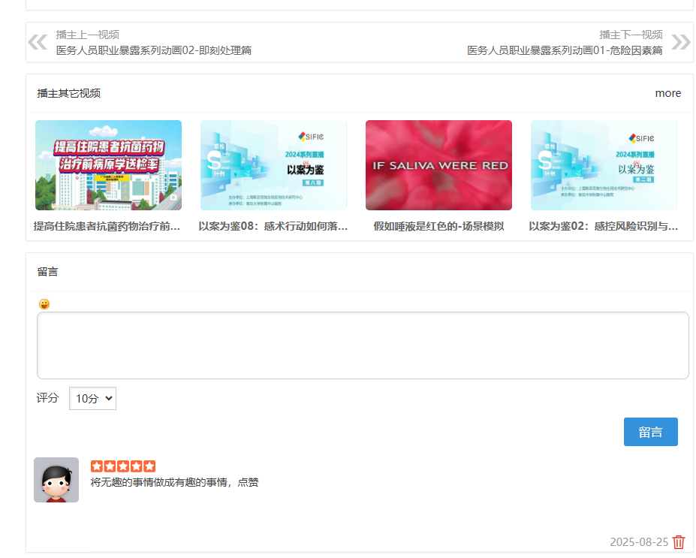Screen dimensions: 696x558
Task: Delete the comment using the trash icon
Action: point(679,541)
